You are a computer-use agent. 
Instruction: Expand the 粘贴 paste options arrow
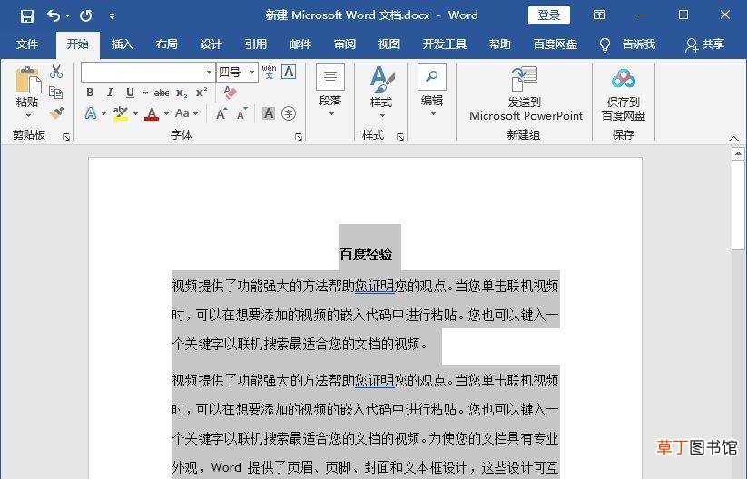28,115
